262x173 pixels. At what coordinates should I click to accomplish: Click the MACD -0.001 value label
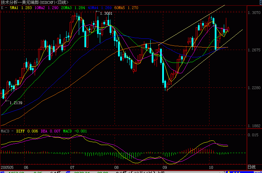pos(75,131)
